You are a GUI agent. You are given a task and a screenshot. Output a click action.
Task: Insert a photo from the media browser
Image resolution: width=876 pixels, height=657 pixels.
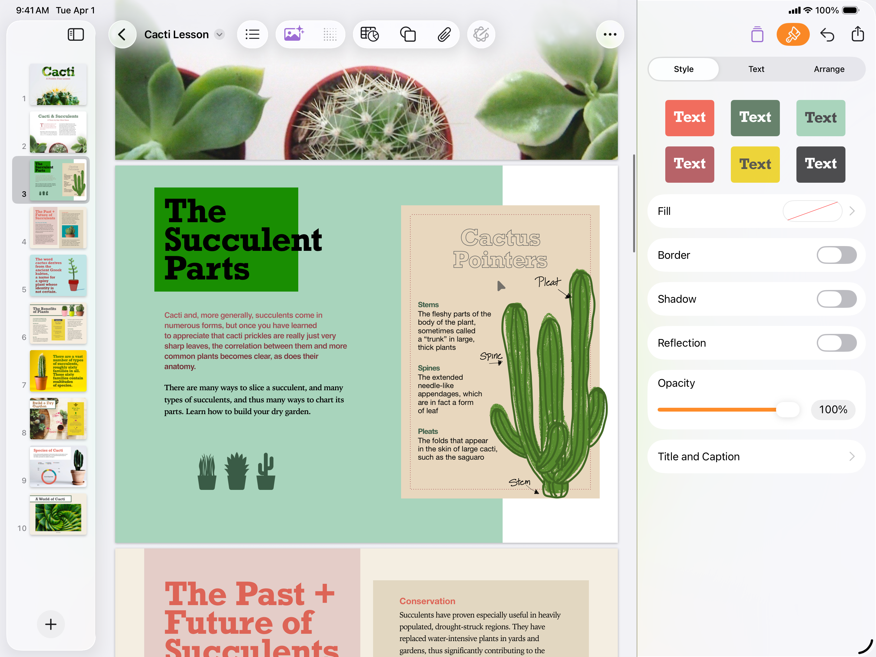point(294,34)
